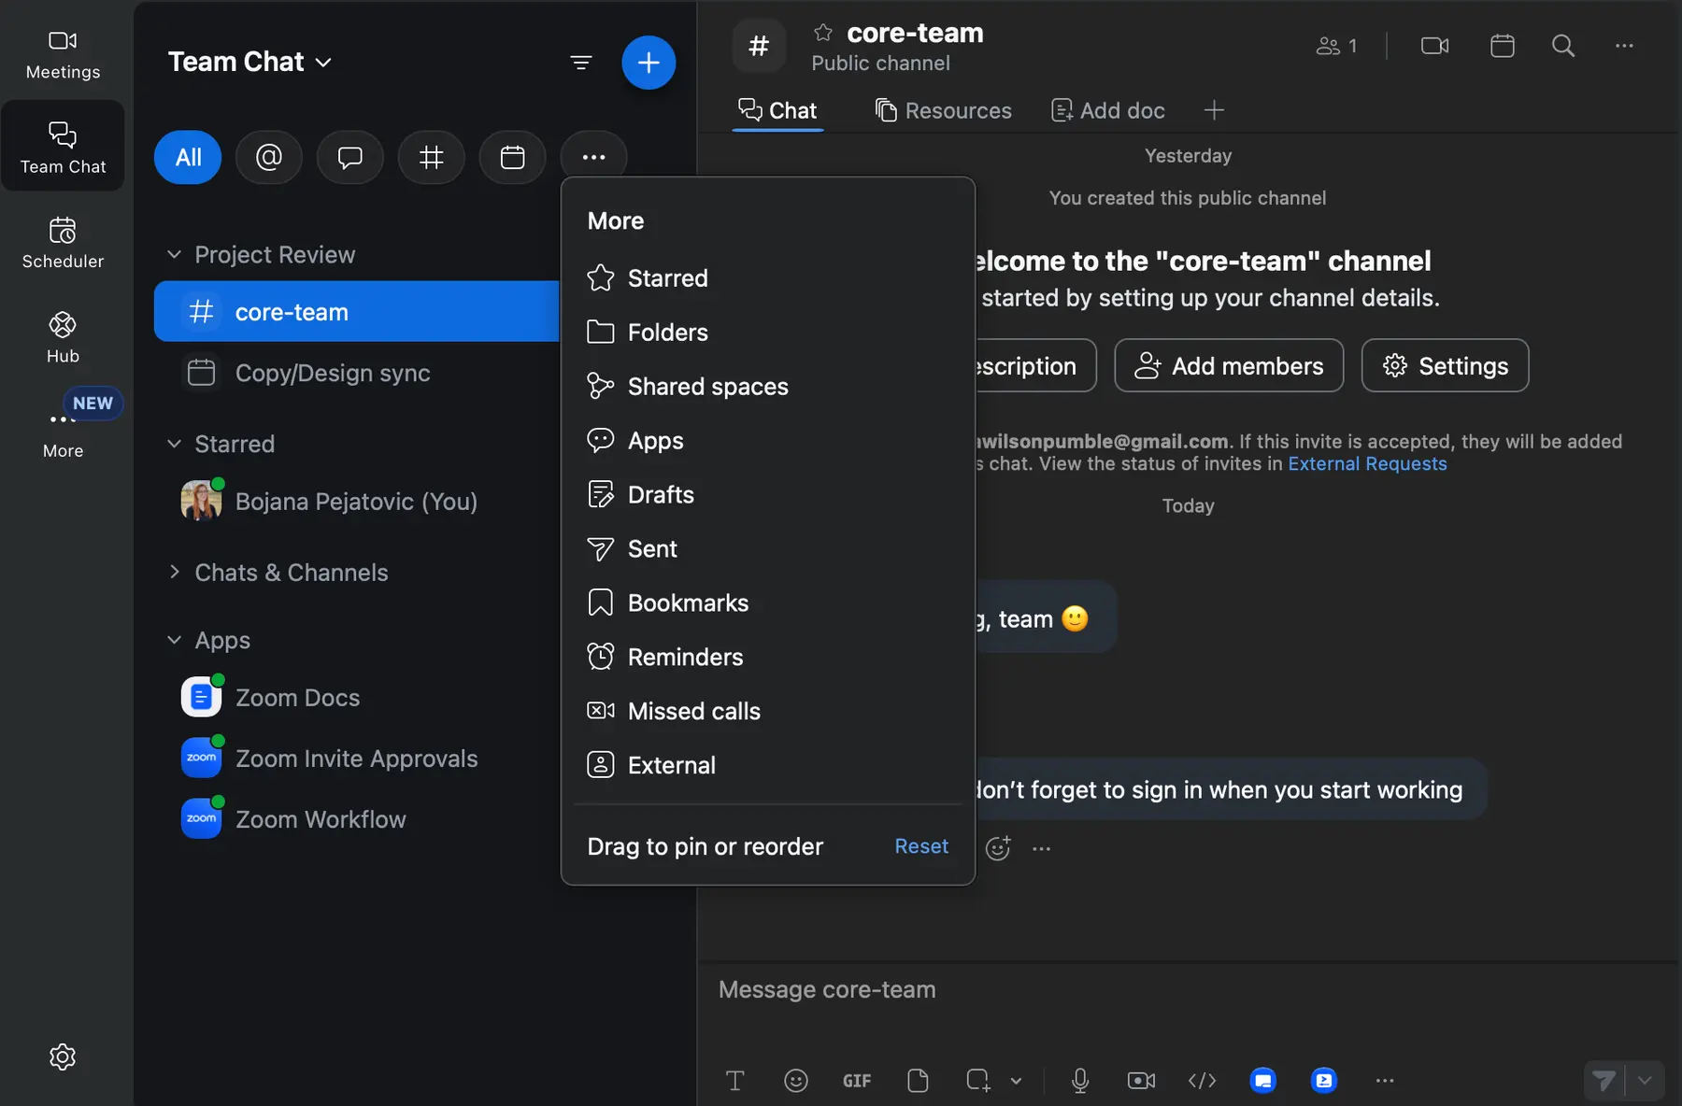The width and height of the screenshot is (1682, 1106).
Task: Select Team Chat sidebar icon
Action: coord(63,147)
